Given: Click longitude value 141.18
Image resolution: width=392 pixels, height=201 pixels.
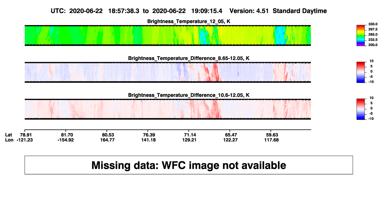Looking at the screenshot, I should click(148, 140).
